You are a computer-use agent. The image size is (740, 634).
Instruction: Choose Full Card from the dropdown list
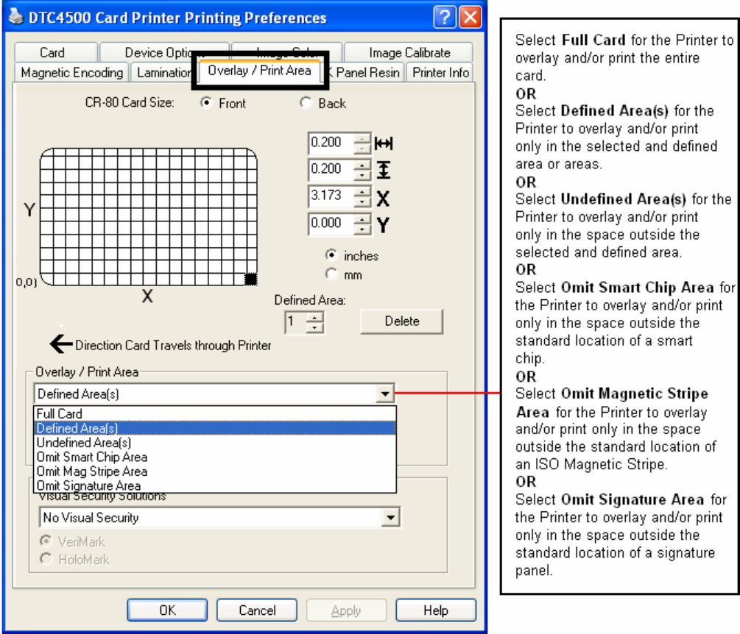pyautogui.click(x=215, y=413)
